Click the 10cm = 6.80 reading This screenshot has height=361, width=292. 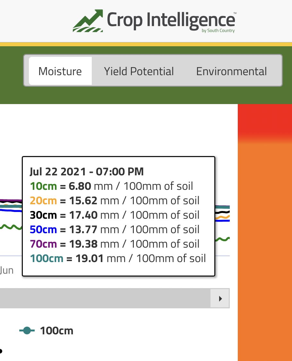pyautogui.click(x=111, y=186)
